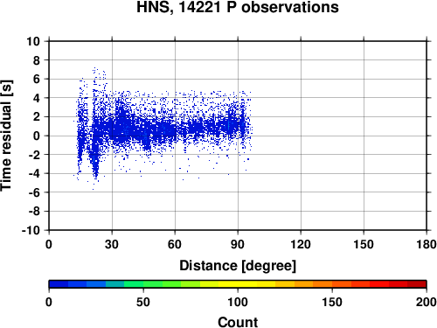437x328 pixels.
Task: Click the 90 tick label on distance axis
Action: click(238, 244)
